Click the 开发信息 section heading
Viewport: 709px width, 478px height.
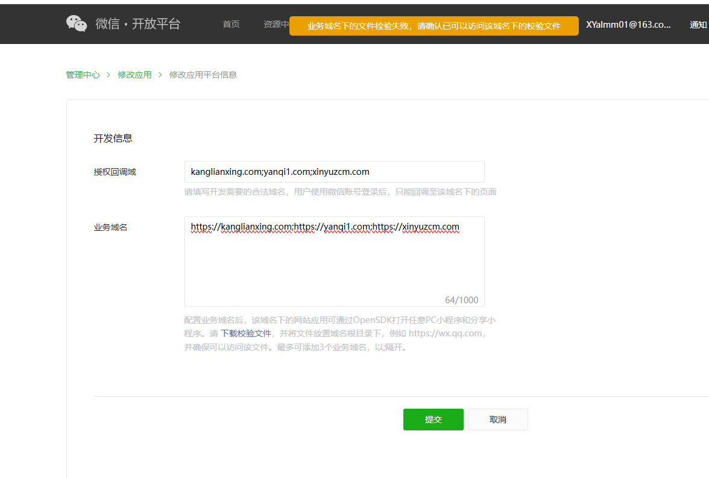click(113, 139)
